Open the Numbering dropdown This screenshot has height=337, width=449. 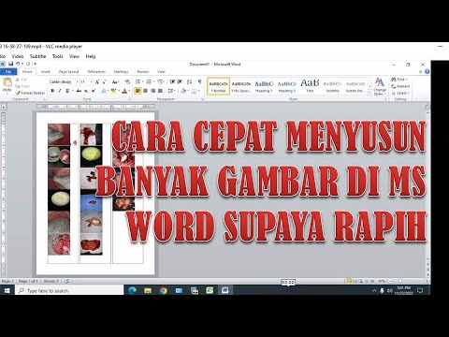(x=153, y=81)
